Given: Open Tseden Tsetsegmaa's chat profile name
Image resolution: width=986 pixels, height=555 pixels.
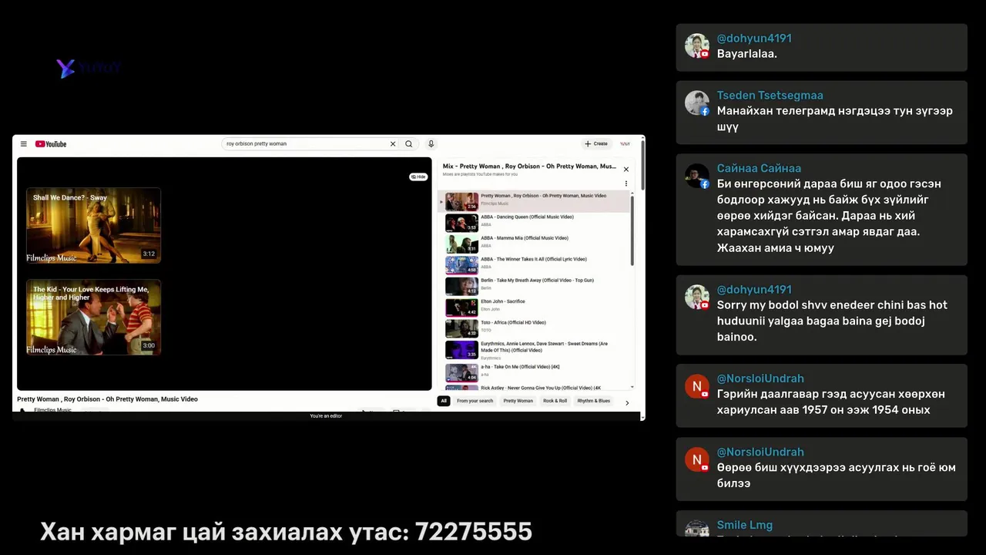Looking at the screenshot, I should click(x=770, y=96).
